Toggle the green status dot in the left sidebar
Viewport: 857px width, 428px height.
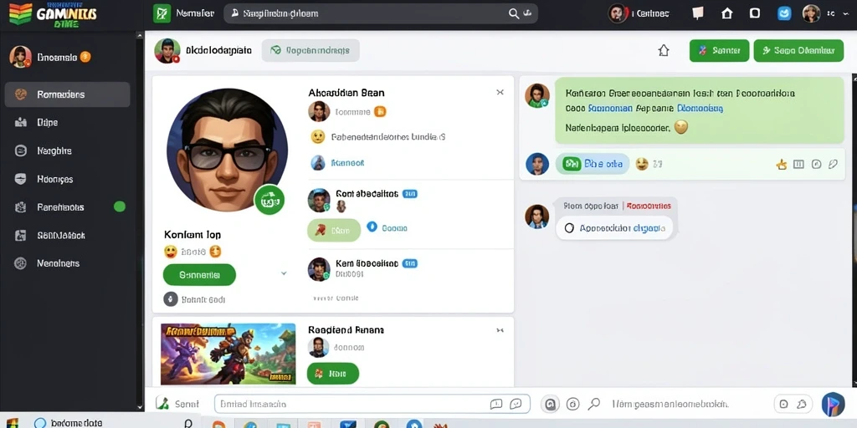[119, 206]
